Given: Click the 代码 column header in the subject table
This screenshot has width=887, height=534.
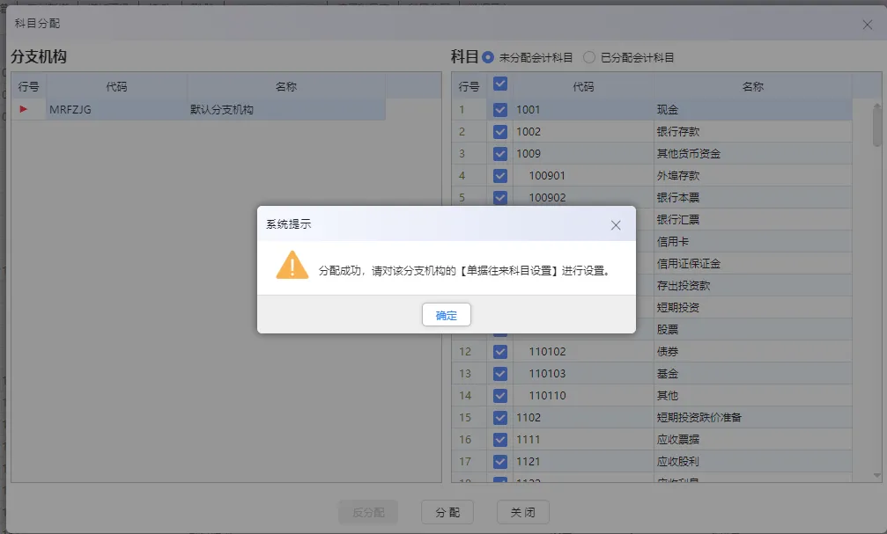Looking at the screenshot, I should [x=583, y=86].
